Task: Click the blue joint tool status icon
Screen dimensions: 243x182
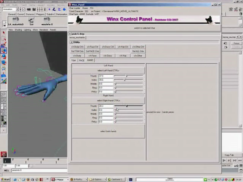Action: (x=54, y=9)
